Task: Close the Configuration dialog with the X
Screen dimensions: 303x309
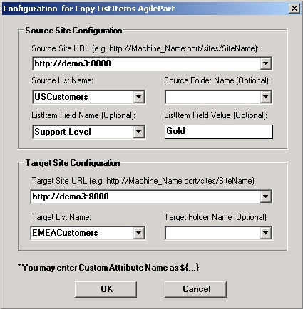Action: point(294,9)
